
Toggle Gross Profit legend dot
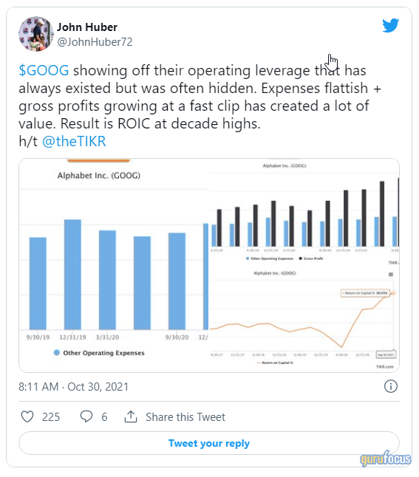[301, 258]
